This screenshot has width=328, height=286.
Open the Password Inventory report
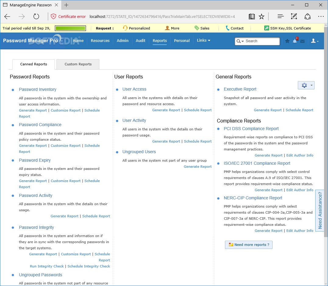37,89
